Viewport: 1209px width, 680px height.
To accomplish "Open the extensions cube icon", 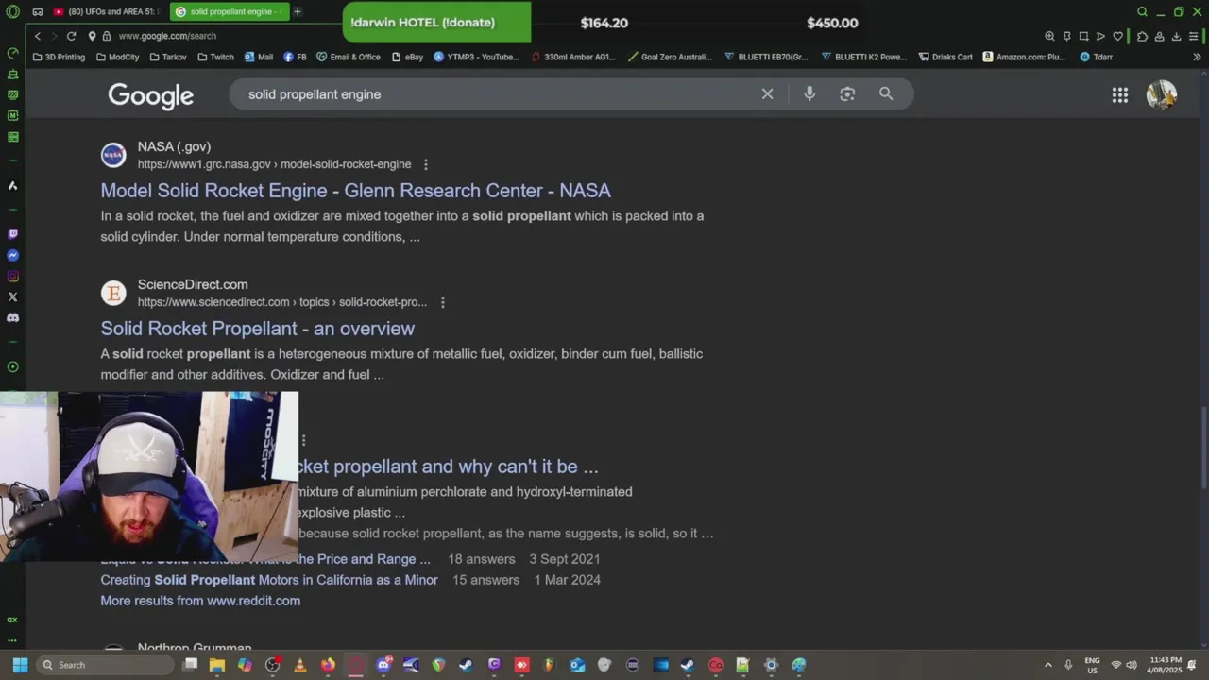I will click(1142, 36).
